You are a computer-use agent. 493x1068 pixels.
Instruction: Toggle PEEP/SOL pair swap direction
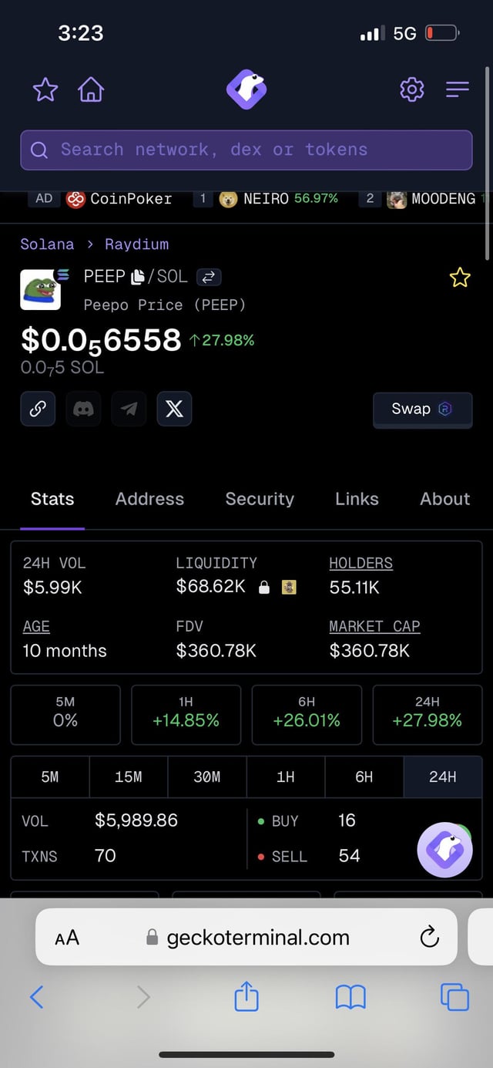coord(208,277)
